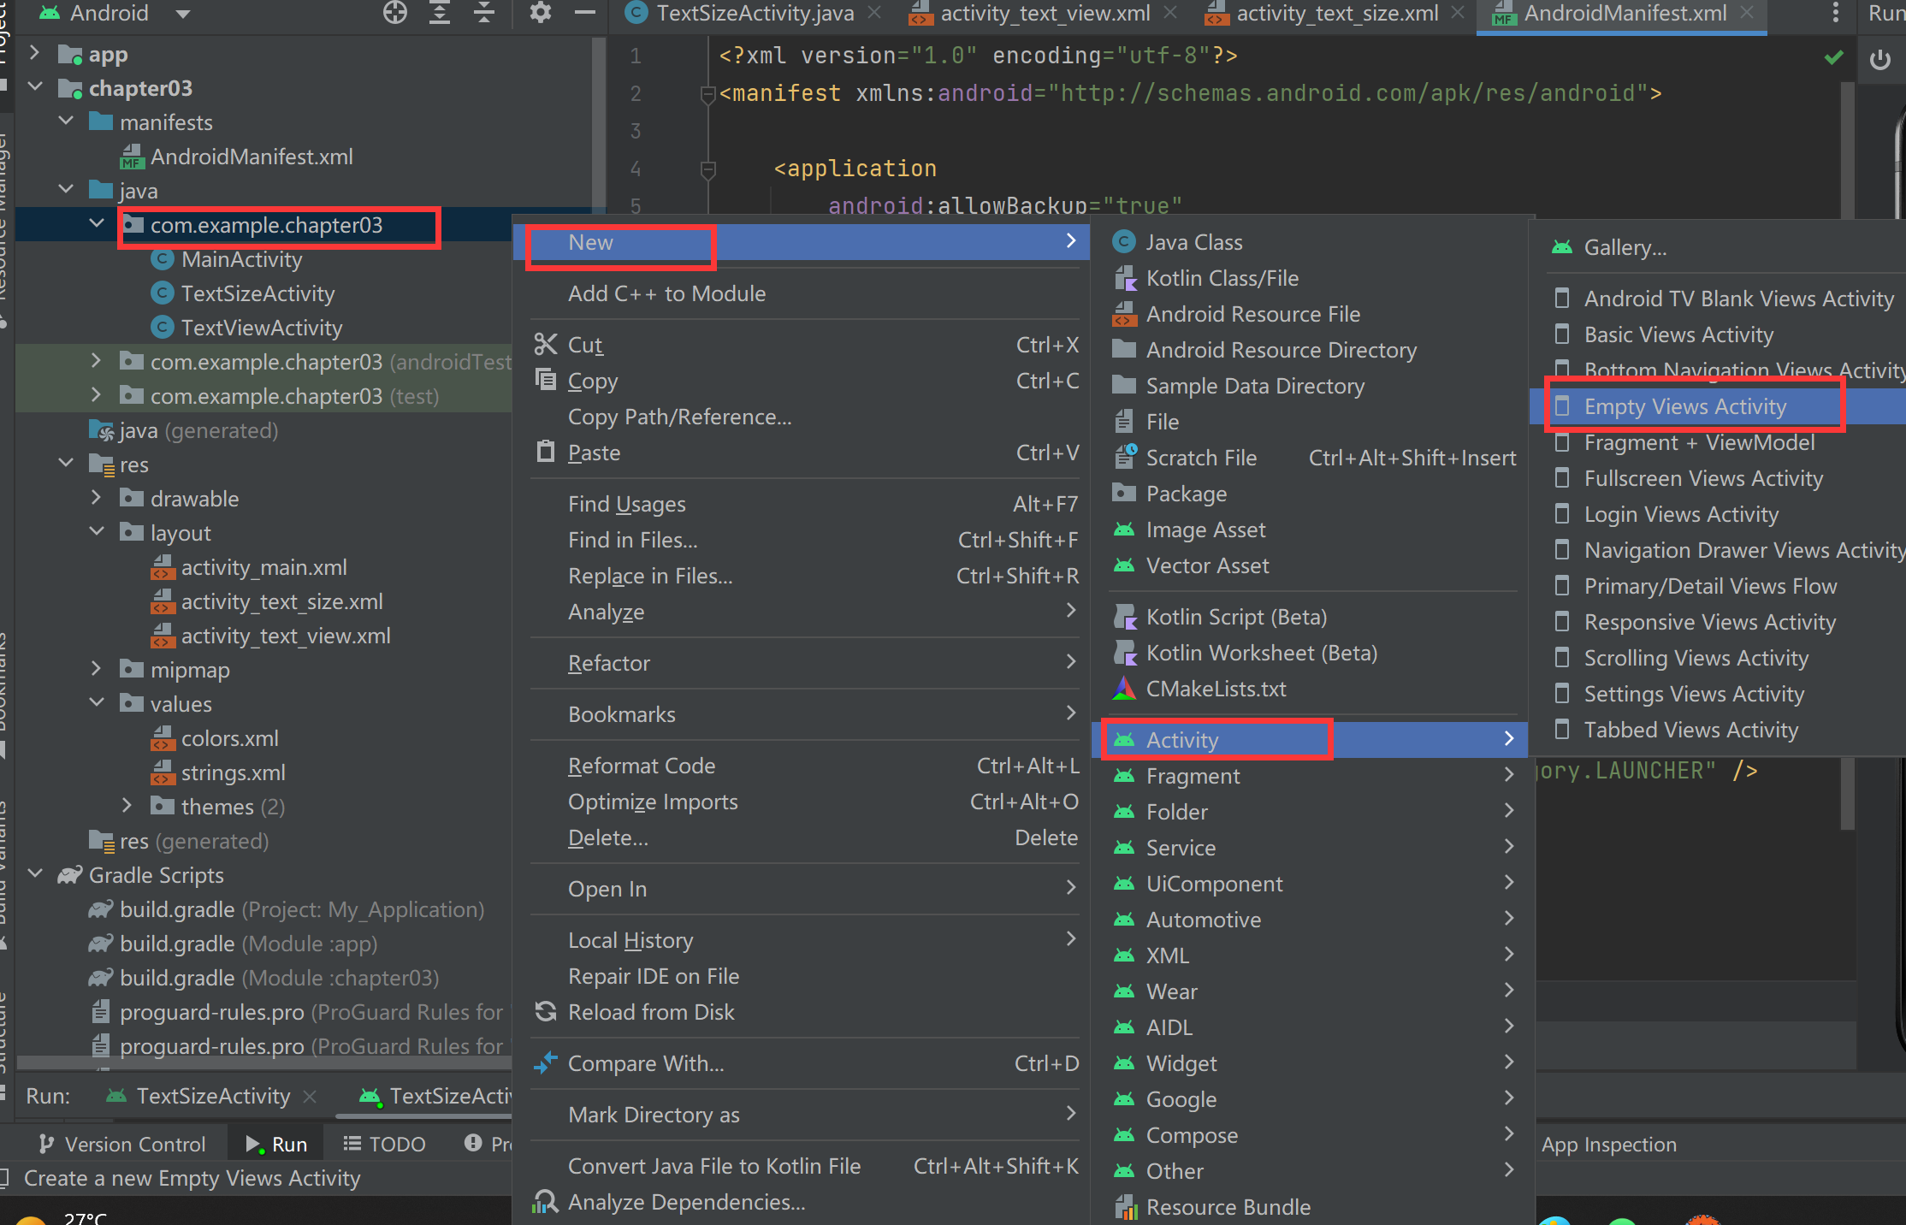Select the Android Resource File icon

point(1125,312)
